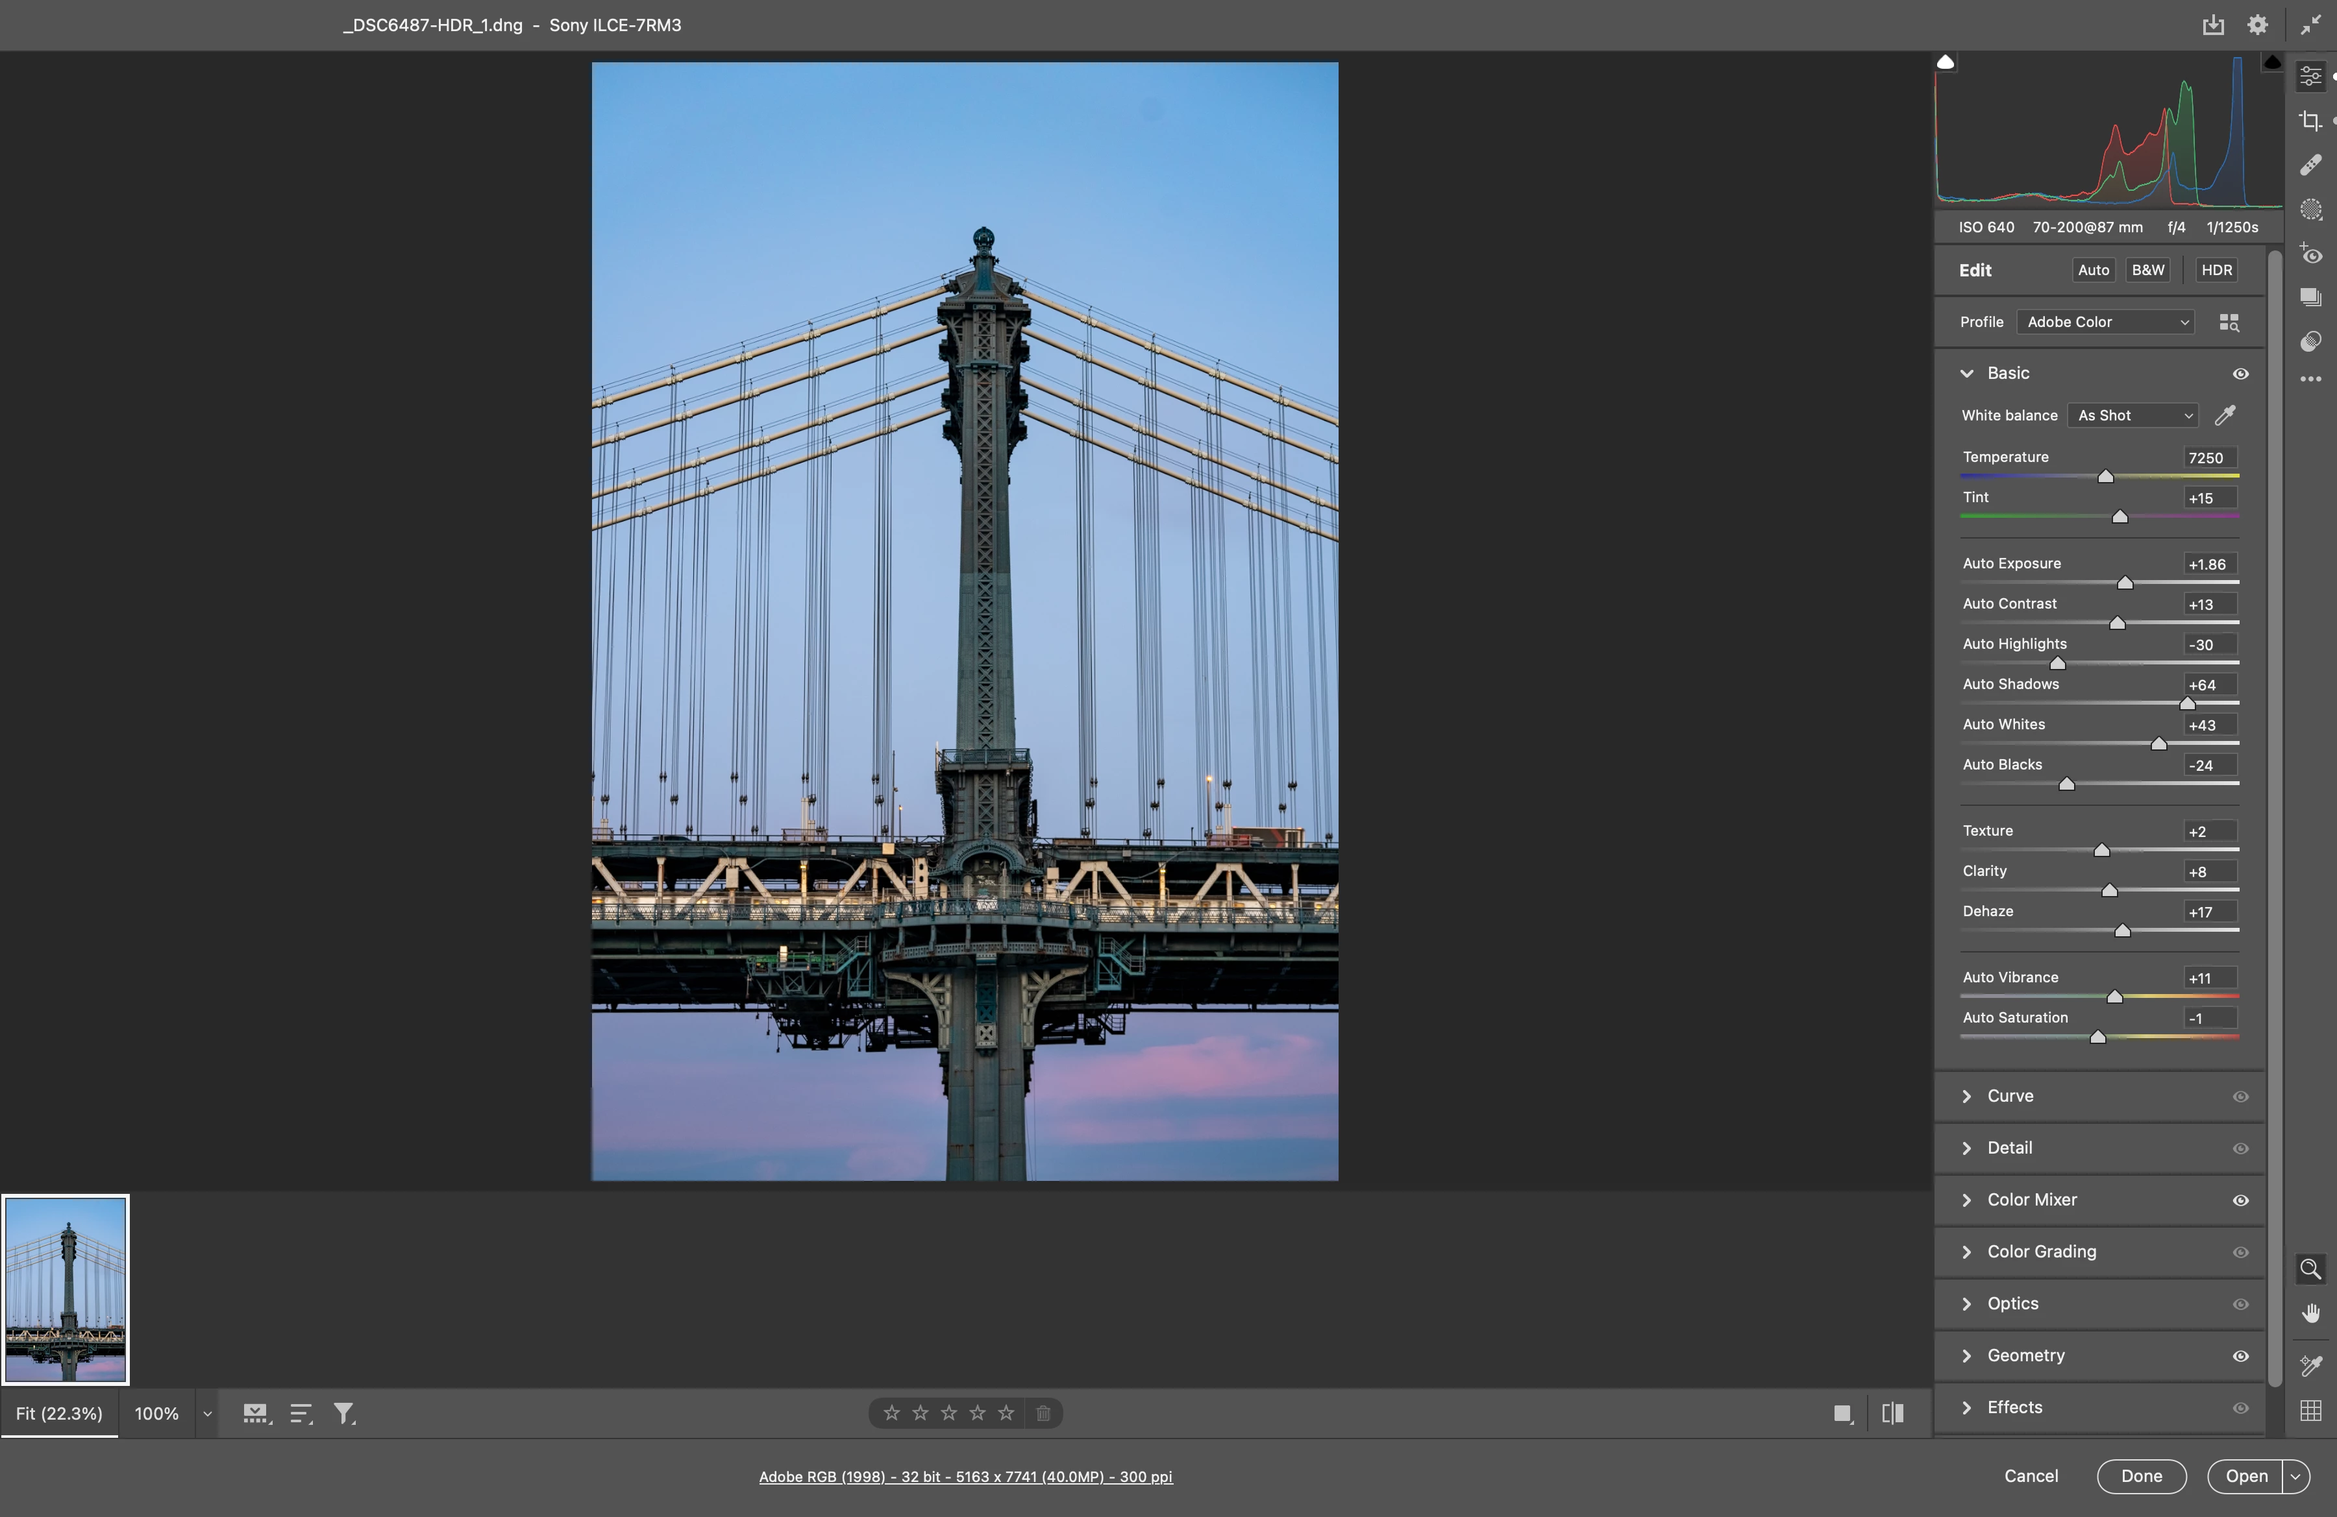The height and width of the screenshot is (1517, 2337).
Task: Click the filmstrip filter funnel icon
Action: coord(343,1413)
